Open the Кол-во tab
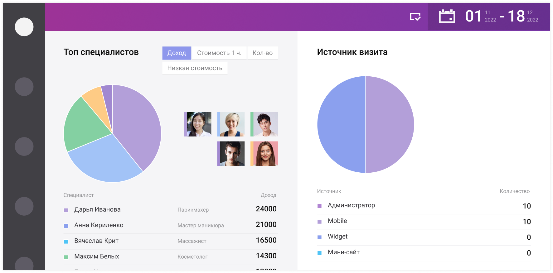The image size is (553, 273). pyautogui.click(x=262, y=53)
